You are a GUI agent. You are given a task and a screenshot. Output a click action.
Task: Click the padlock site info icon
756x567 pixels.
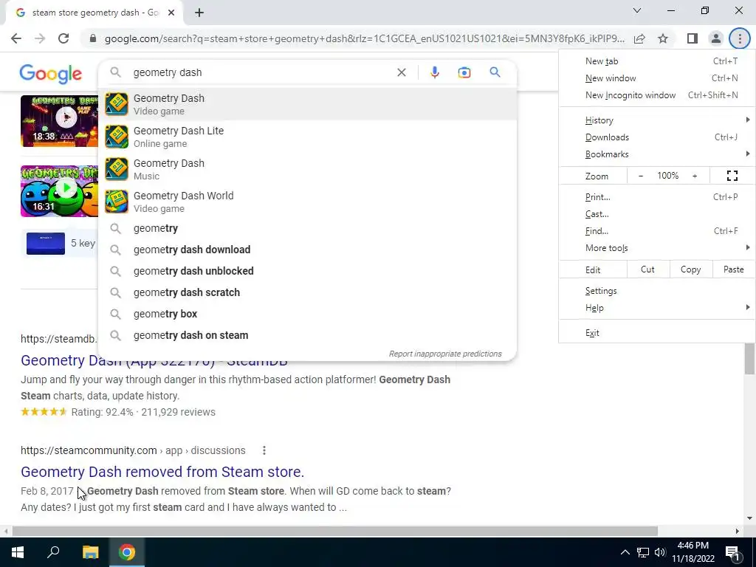(93, 38)
